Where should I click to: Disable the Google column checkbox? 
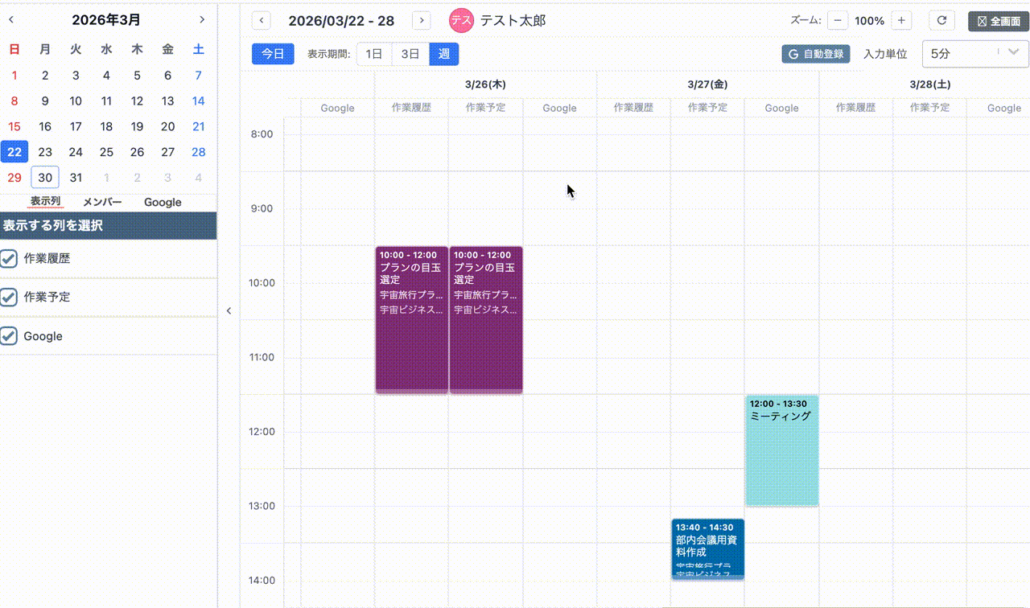[10, 335]
